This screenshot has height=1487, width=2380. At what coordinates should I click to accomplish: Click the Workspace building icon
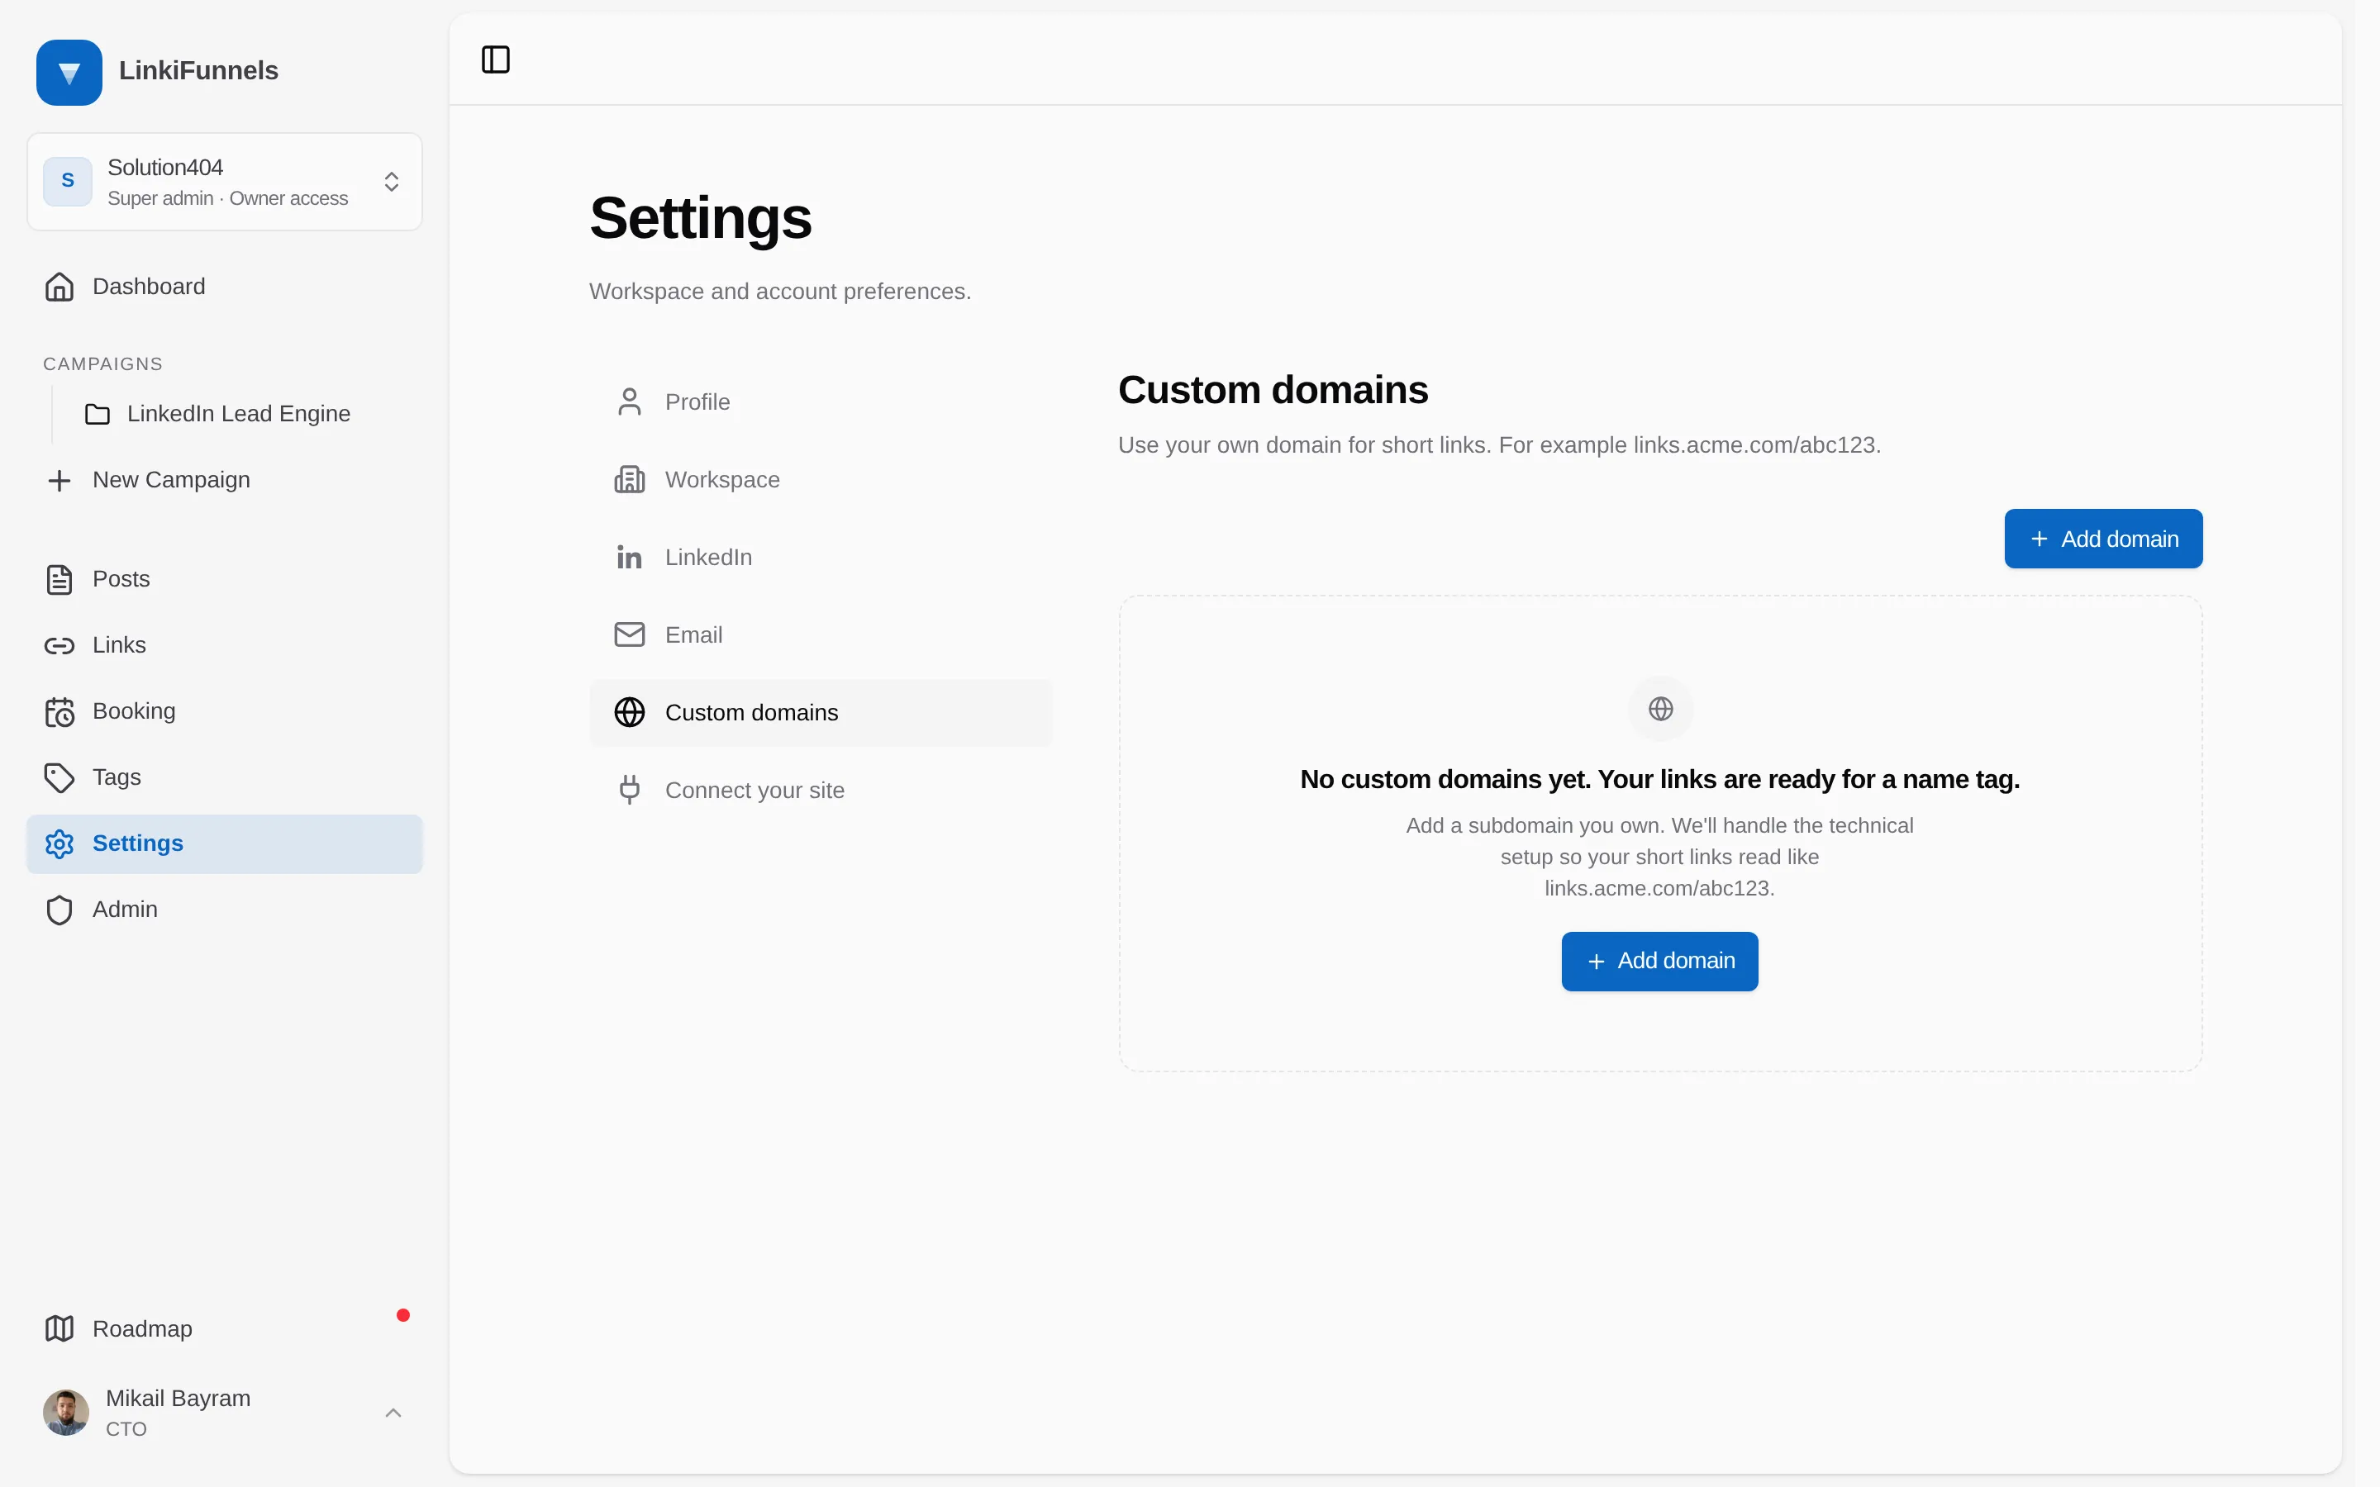coord(630,479)
